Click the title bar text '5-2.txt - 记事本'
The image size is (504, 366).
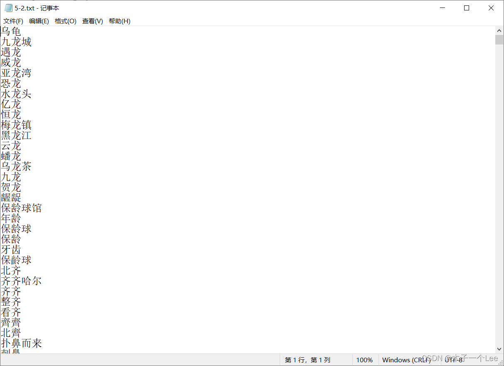click(x=37, y=8)
